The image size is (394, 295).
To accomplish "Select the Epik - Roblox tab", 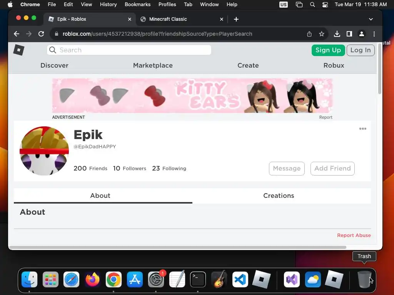I will pyautogui.click(x=90, y=19).
